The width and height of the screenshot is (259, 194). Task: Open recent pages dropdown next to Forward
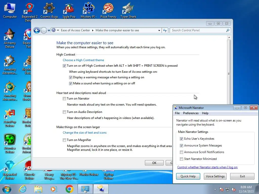click(x=49, y=31)
